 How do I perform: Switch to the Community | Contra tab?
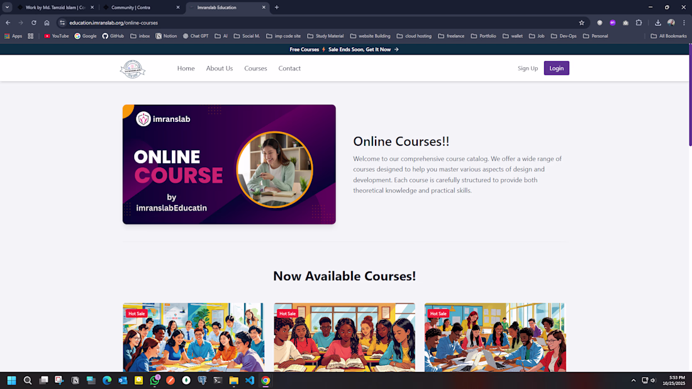pos(141,8)
